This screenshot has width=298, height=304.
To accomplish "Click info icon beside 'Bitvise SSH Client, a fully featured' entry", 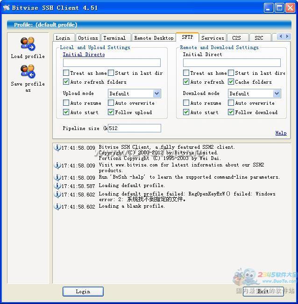I will [x=57, y=147].
